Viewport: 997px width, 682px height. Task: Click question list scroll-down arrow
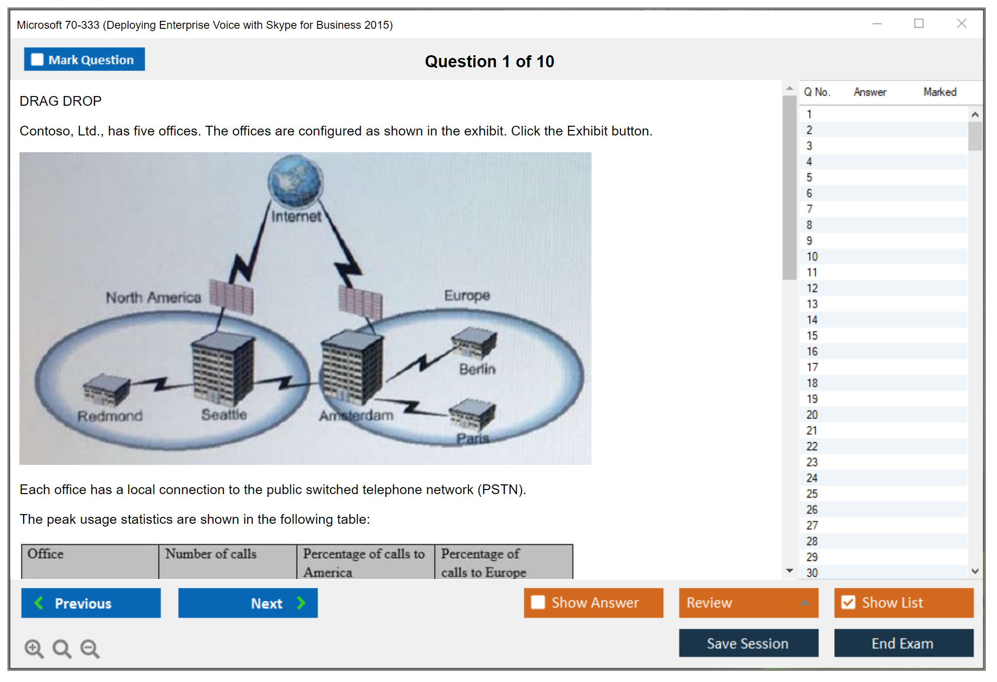975,571
